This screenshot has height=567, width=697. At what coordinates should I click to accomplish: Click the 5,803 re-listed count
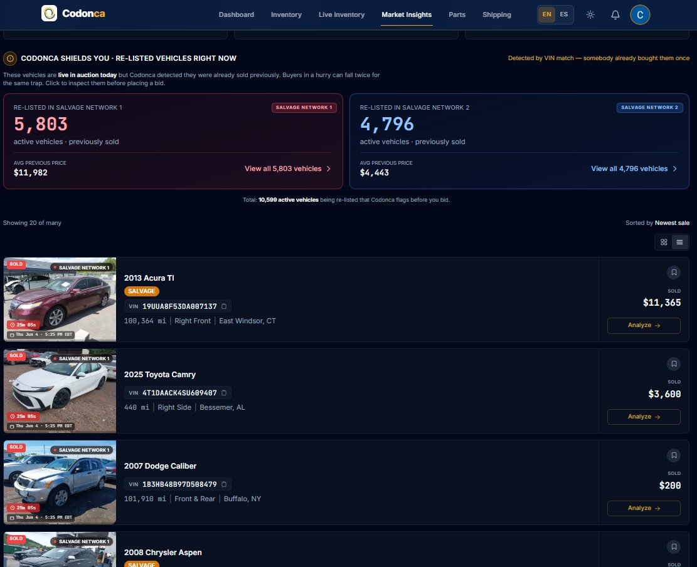click(x=40, y=124)
